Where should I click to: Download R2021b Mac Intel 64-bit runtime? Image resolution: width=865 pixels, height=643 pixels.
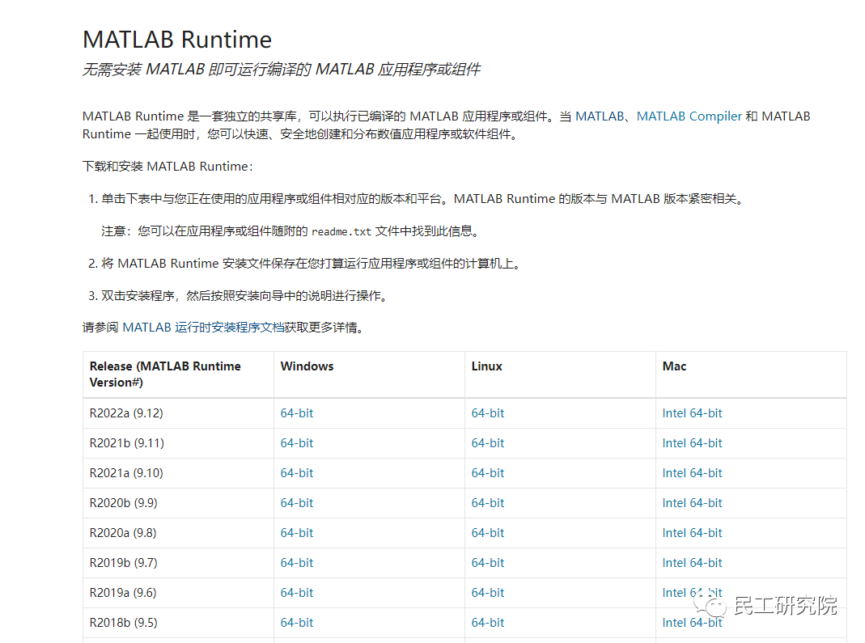(692, 443)
